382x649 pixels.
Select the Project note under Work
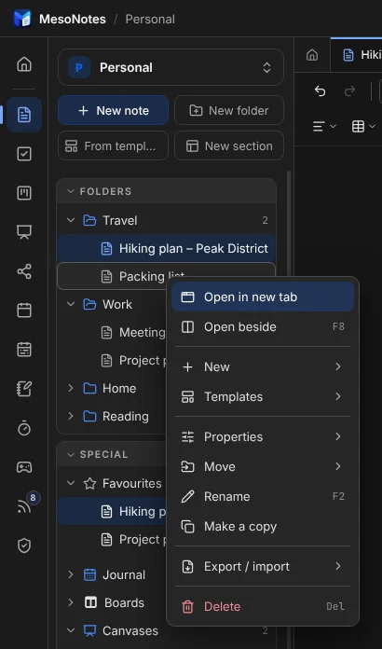pos(112,361)
